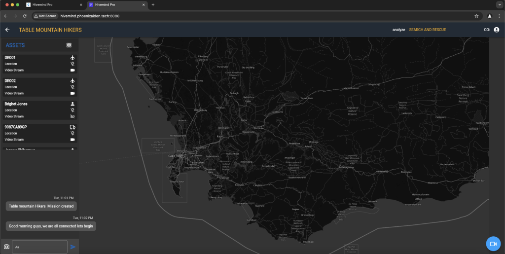Toggle 9087CA89GP location tracking

[72, 133]
